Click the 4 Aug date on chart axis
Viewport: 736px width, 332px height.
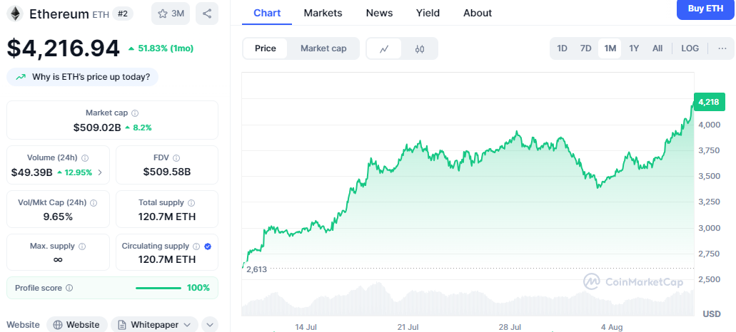612,327
